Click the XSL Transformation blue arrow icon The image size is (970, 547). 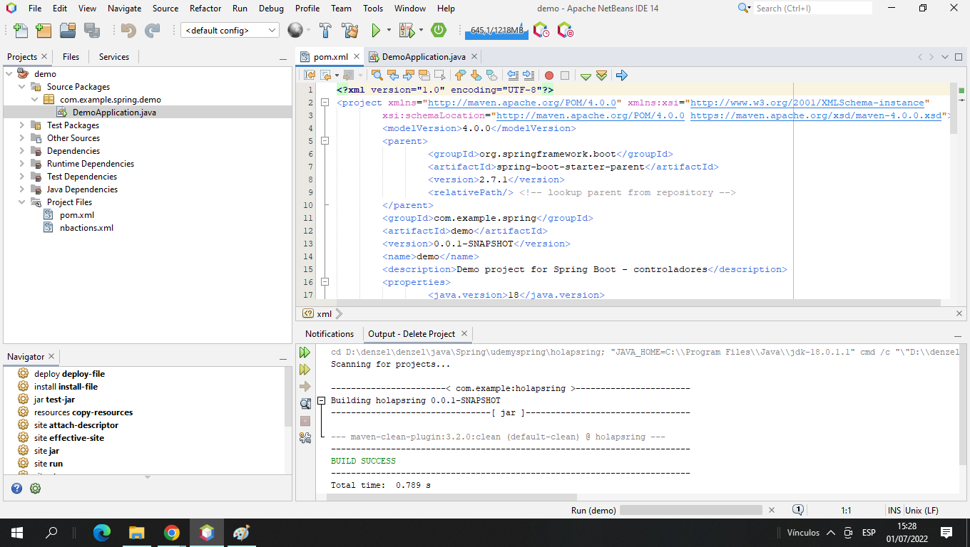point(621,75)
